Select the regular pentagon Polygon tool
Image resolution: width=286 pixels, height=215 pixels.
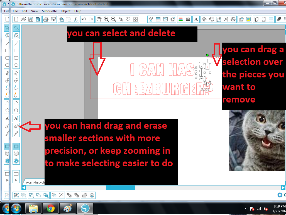tap(16, 110)
